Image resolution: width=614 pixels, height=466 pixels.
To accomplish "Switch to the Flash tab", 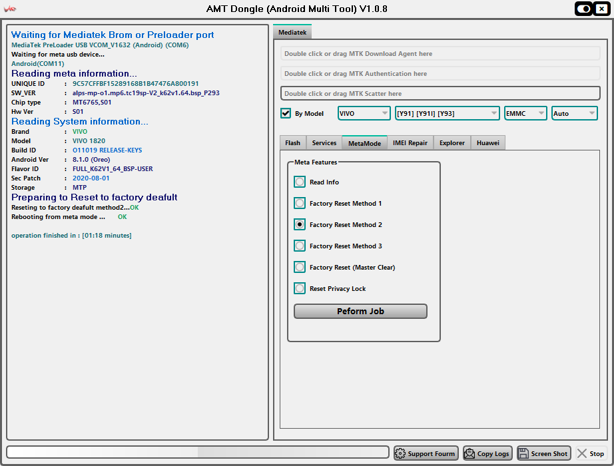I will click(x=292, y=143).
